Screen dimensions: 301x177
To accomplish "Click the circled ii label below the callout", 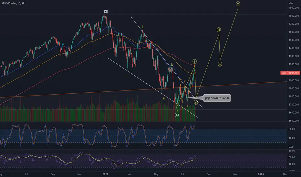I will point(196,102).
